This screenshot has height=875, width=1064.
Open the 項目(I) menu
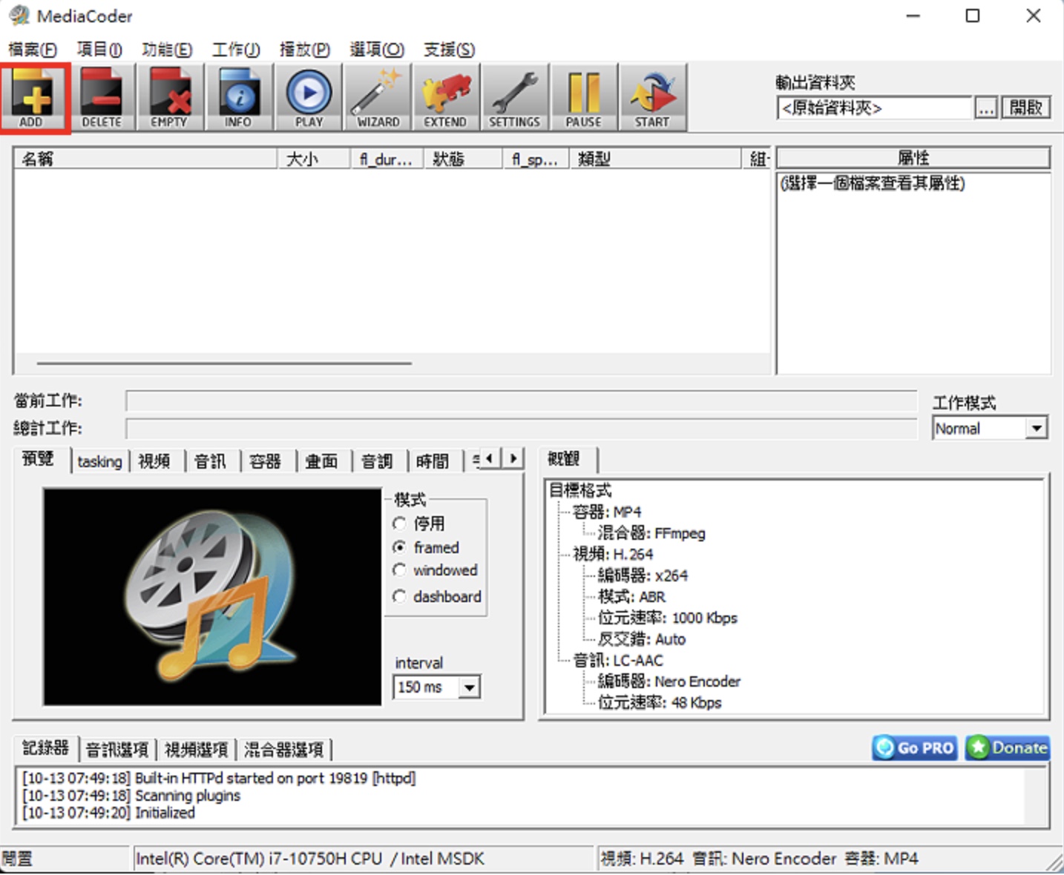(99, 50)
